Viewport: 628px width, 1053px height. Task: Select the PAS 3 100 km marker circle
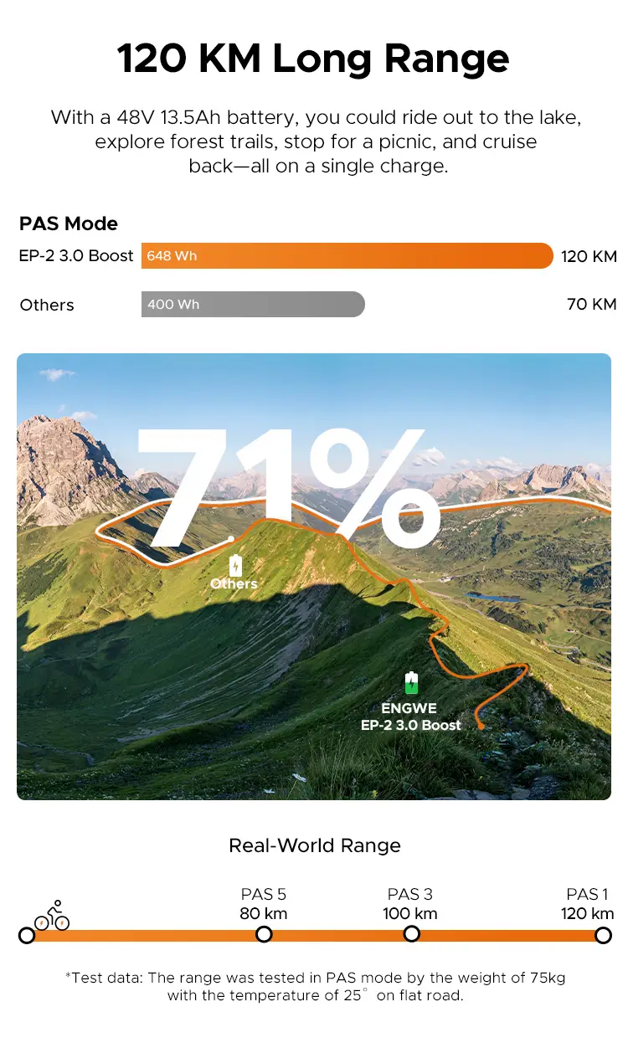coord(411,933)
